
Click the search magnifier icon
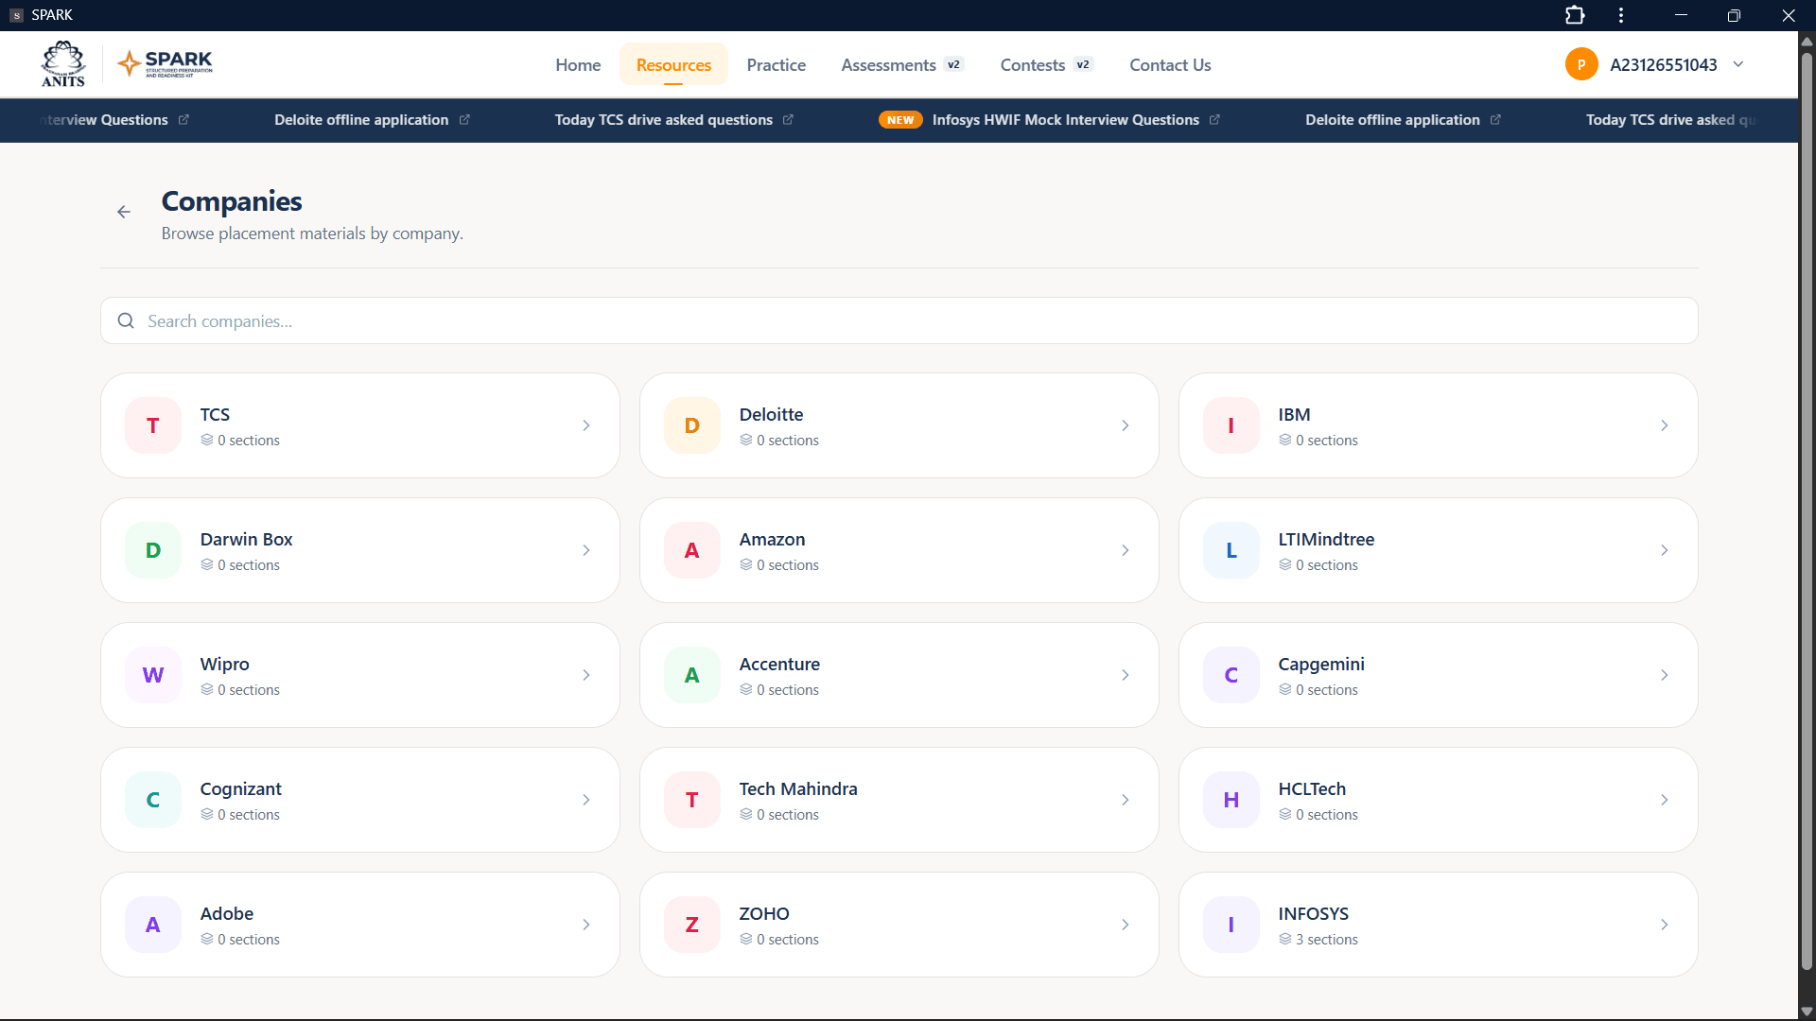126,321
